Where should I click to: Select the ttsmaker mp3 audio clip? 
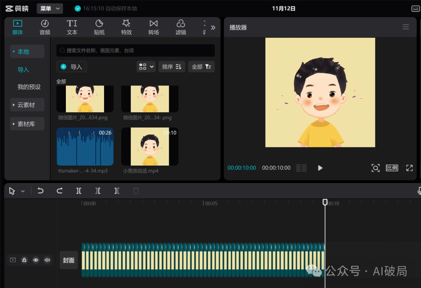85,147
